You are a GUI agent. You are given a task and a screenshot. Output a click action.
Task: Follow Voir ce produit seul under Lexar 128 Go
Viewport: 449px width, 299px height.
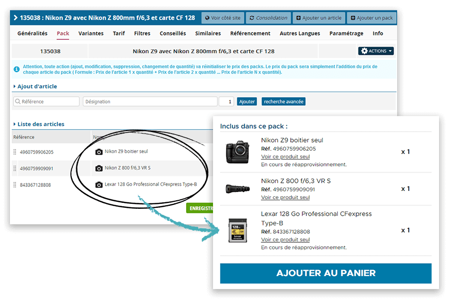(285, 240)
